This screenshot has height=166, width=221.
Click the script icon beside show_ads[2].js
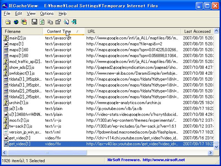click(6, 67)
